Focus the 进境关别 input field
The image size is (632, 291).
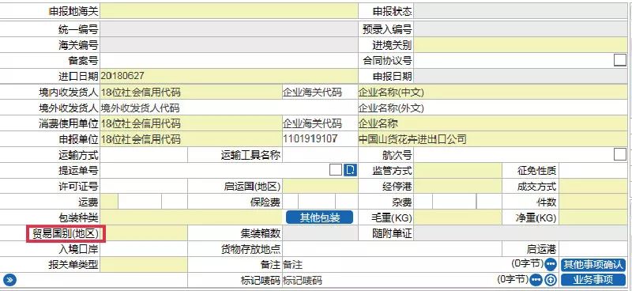tap(521, 45)
